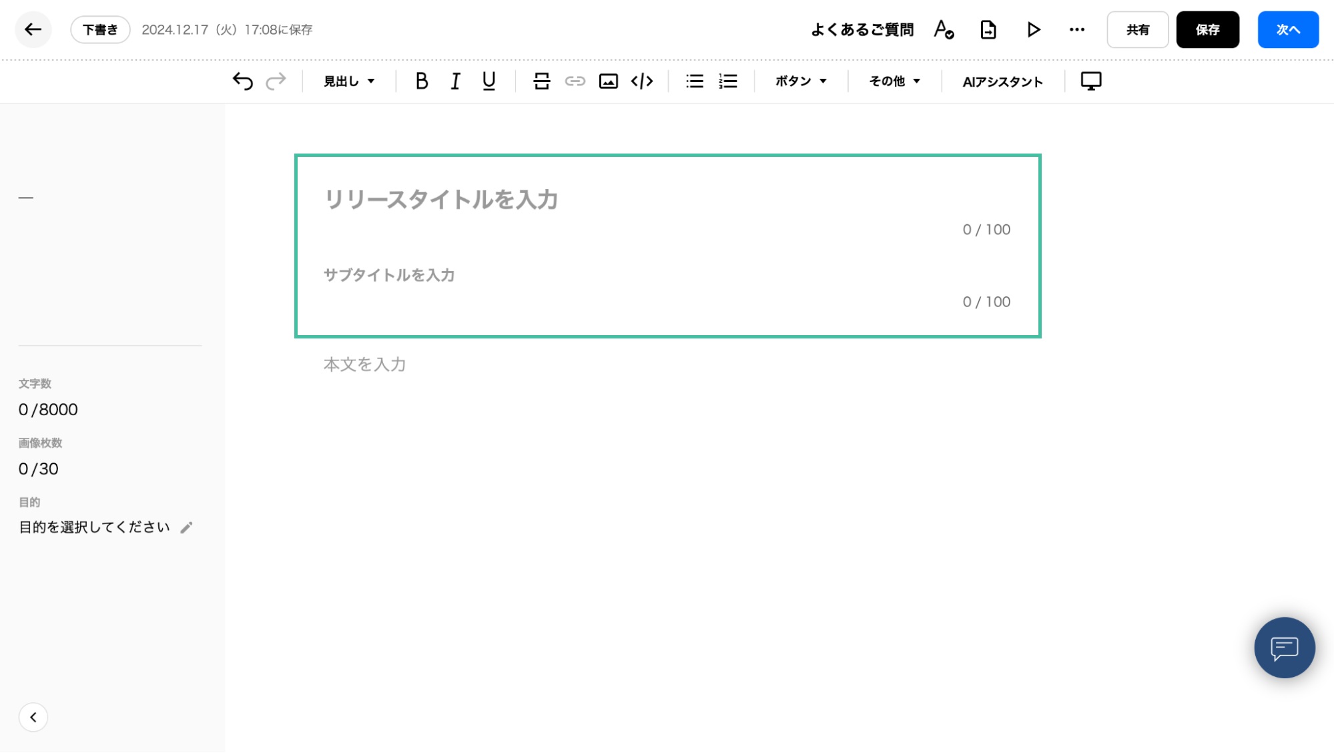Insert a horizontal divider line

coord(541,81)
